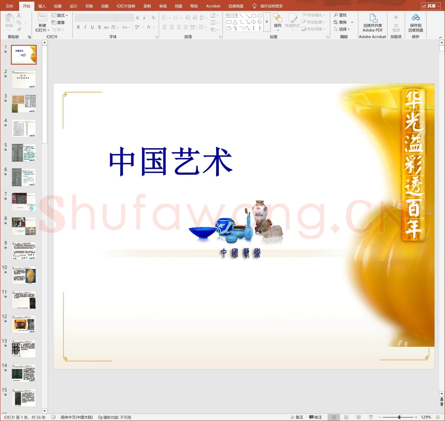The image size is (445, 421).
Task: Click the zoom percentage 129%
Action: point(426,417)
